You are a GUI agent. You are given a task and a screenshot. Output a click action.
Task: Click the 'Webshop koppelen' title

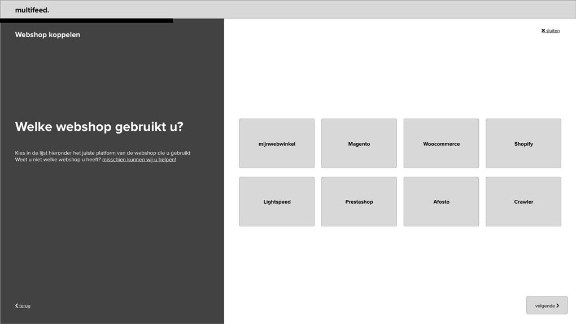(x=47, y=34)
